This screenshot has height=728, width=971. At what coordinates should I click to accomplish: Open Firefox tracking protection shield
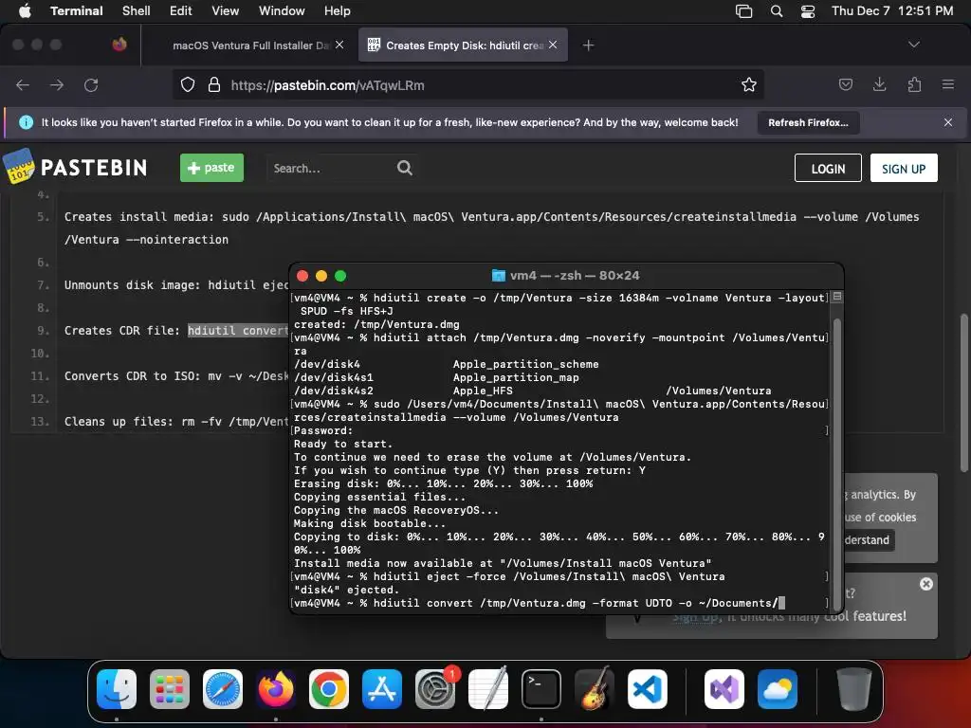[188, 84]
